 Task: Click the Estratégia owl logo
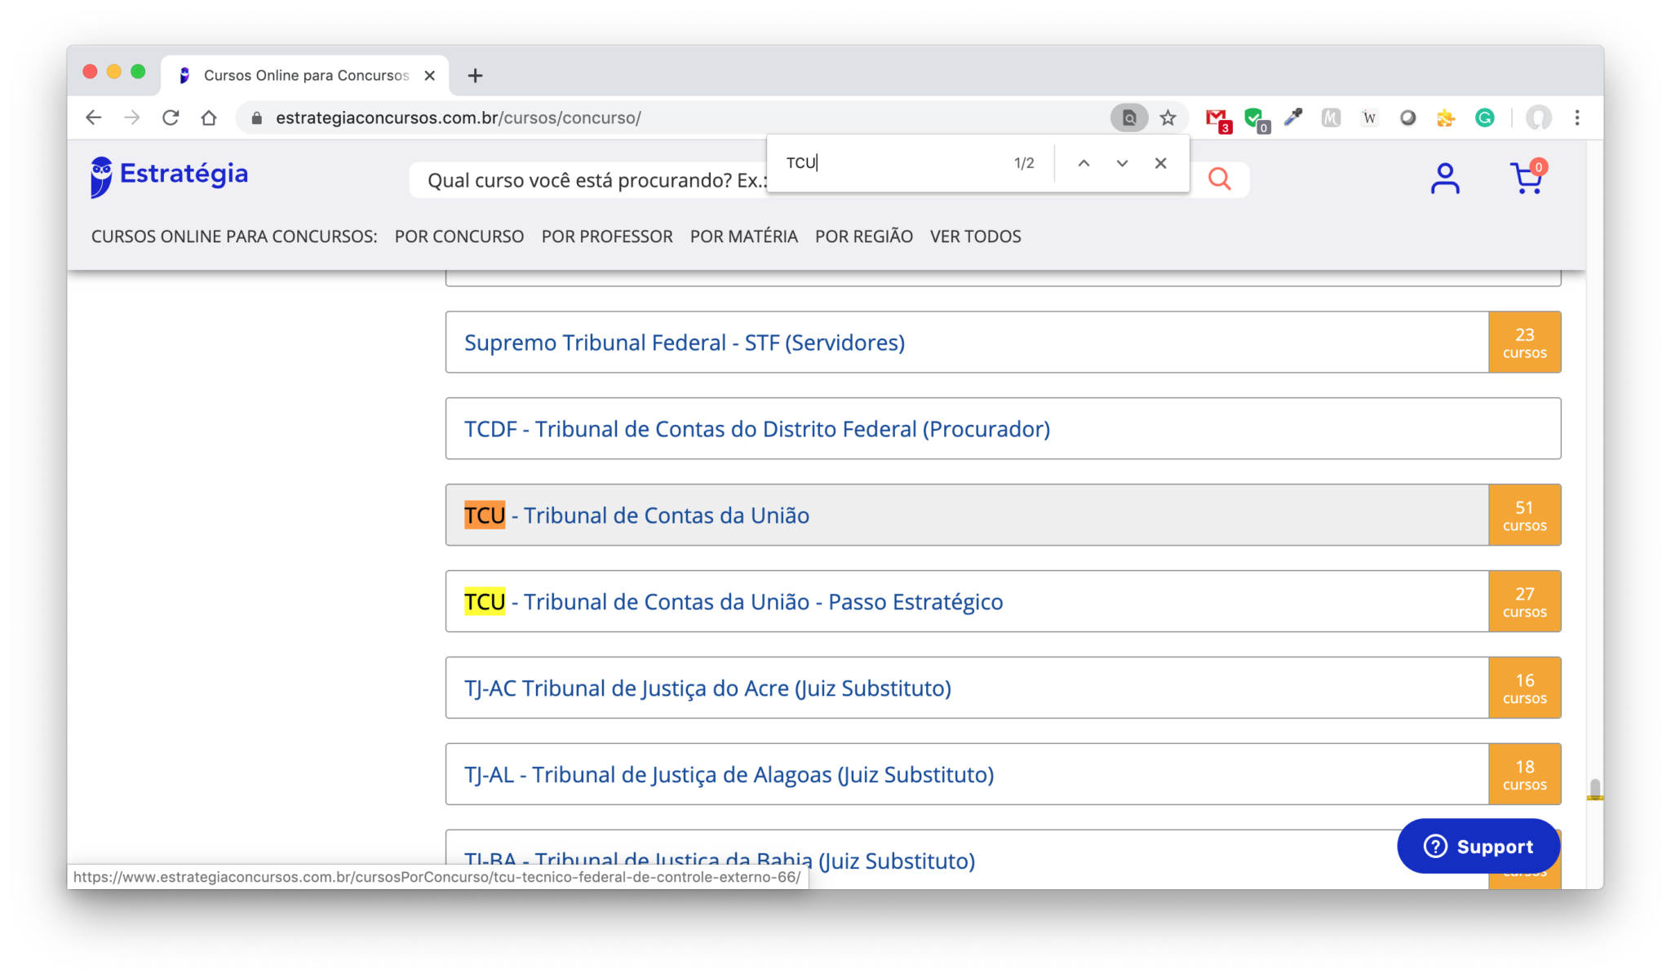[x=170, y=176]
